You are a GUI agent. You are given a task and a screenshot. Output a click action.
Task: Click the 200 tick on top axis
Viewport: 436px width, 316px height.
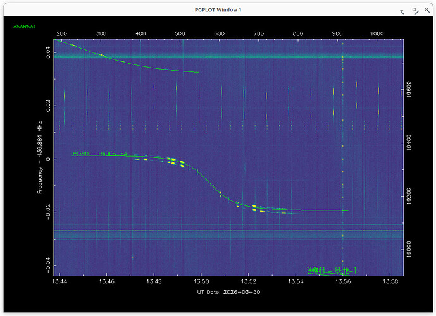tap(62, 33)
